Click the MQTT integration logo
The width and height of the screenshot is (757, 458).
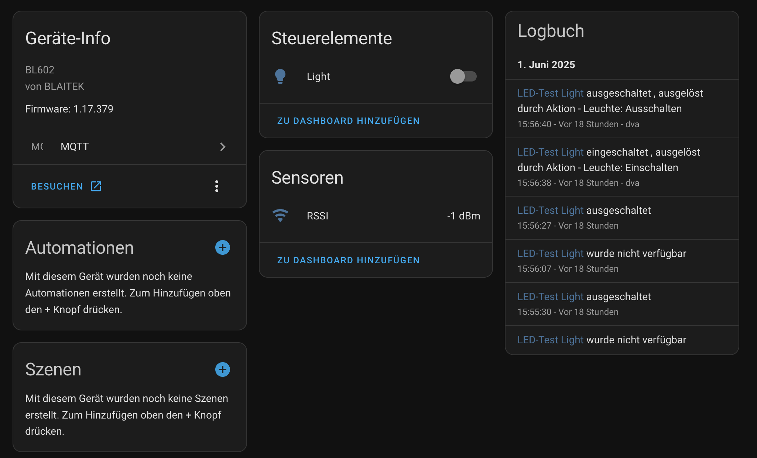pos(37,146)
